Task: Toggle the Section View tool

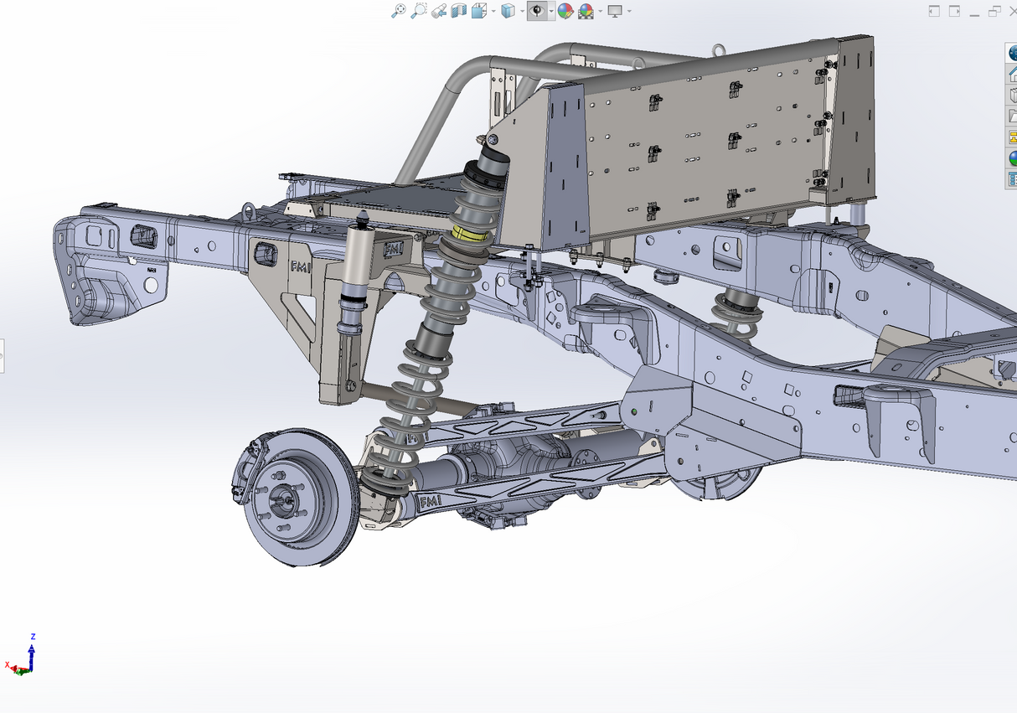Action: point(459,11)
